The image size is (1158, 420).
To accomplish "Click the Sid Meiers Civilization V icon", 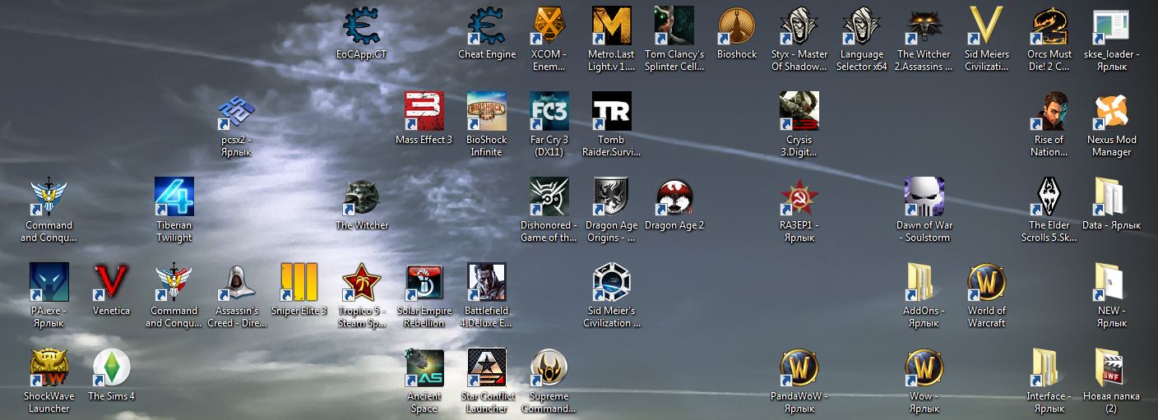I will pyautogui.click(x=987, y=26).
